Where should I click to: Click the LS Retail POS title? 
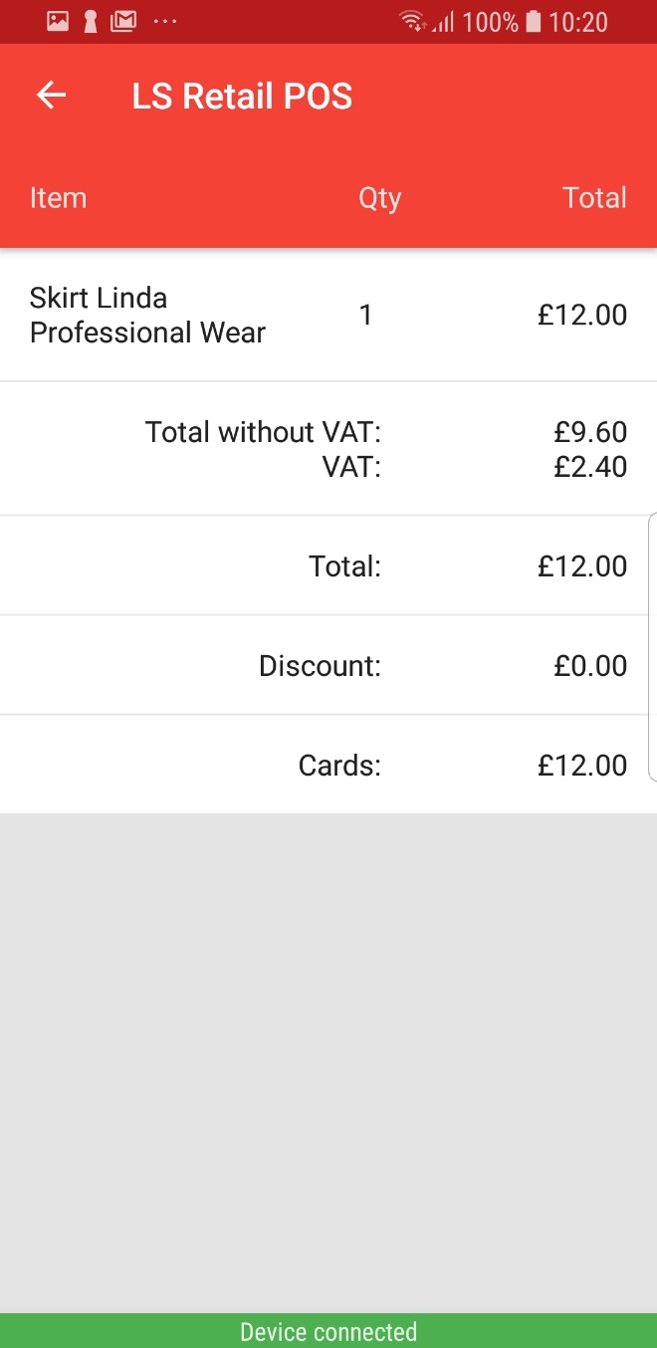coord(242,97)
